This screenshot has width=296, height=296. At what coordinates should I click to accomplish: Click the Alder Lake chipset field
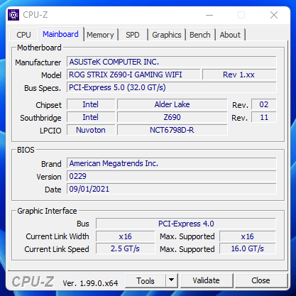pyautogui.click(x=172, y=104)
